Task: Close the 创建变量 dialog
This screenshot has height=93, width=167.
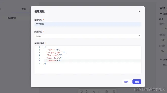Action: tap(139, 11)
